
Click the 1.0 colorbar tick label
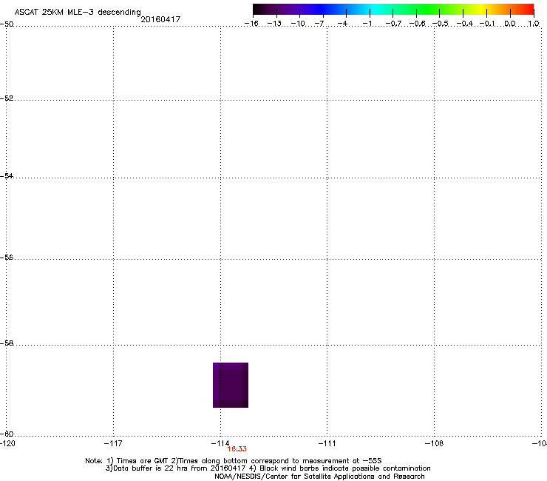pos(534,24)
